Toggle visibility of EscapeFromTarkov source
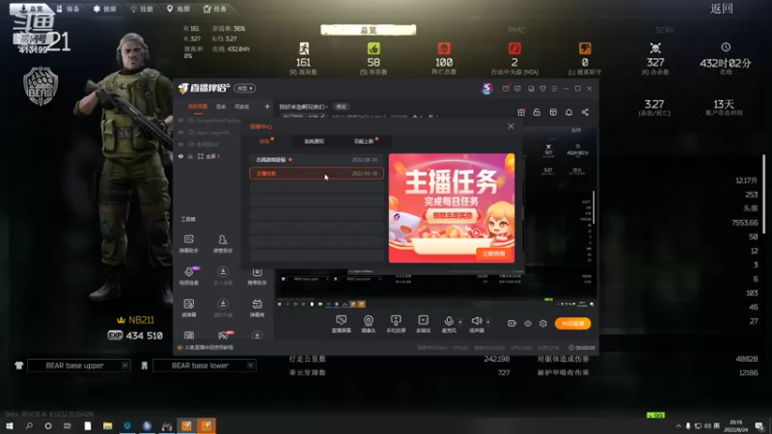The width and height of the screenshot is (772, 434). pos(180,120)
